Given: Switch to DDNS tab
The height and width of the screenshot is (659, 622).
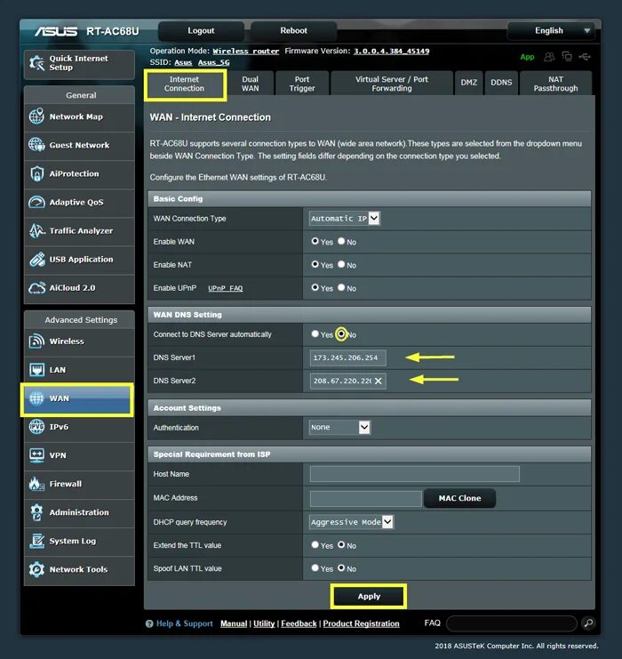Looking at the screenshot, I should point(501,83).
